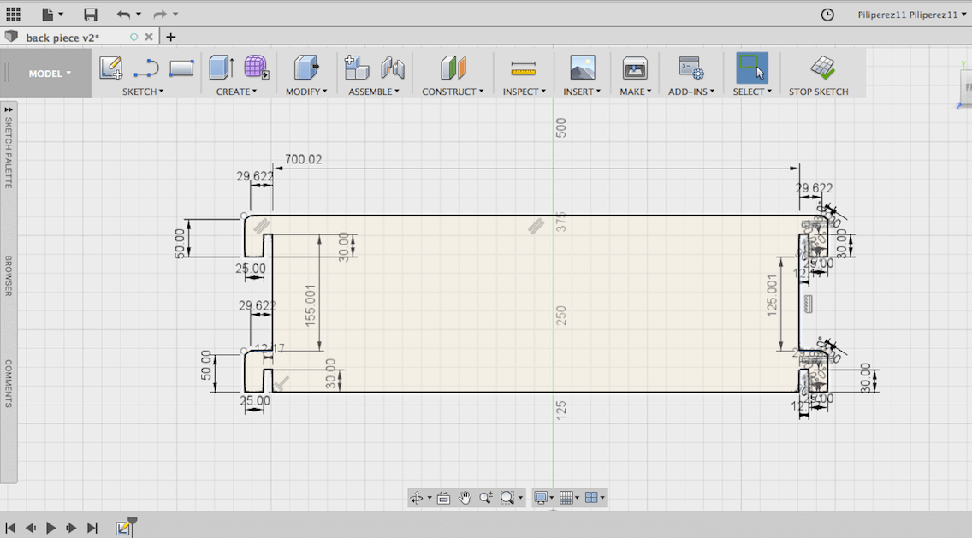
Task: Select the Extrude tool
Action: point(222,68)
